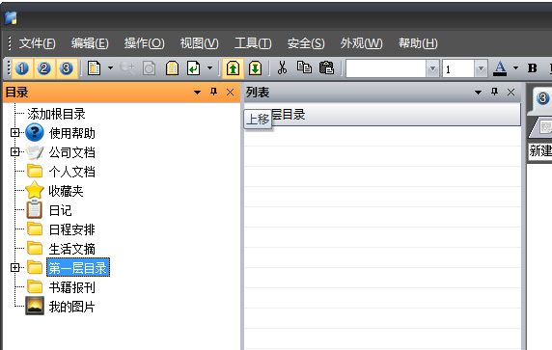Viewport: 552px width, 350px height.
Task: Close the 目录 panel
Action: click(x=231, y=93)
